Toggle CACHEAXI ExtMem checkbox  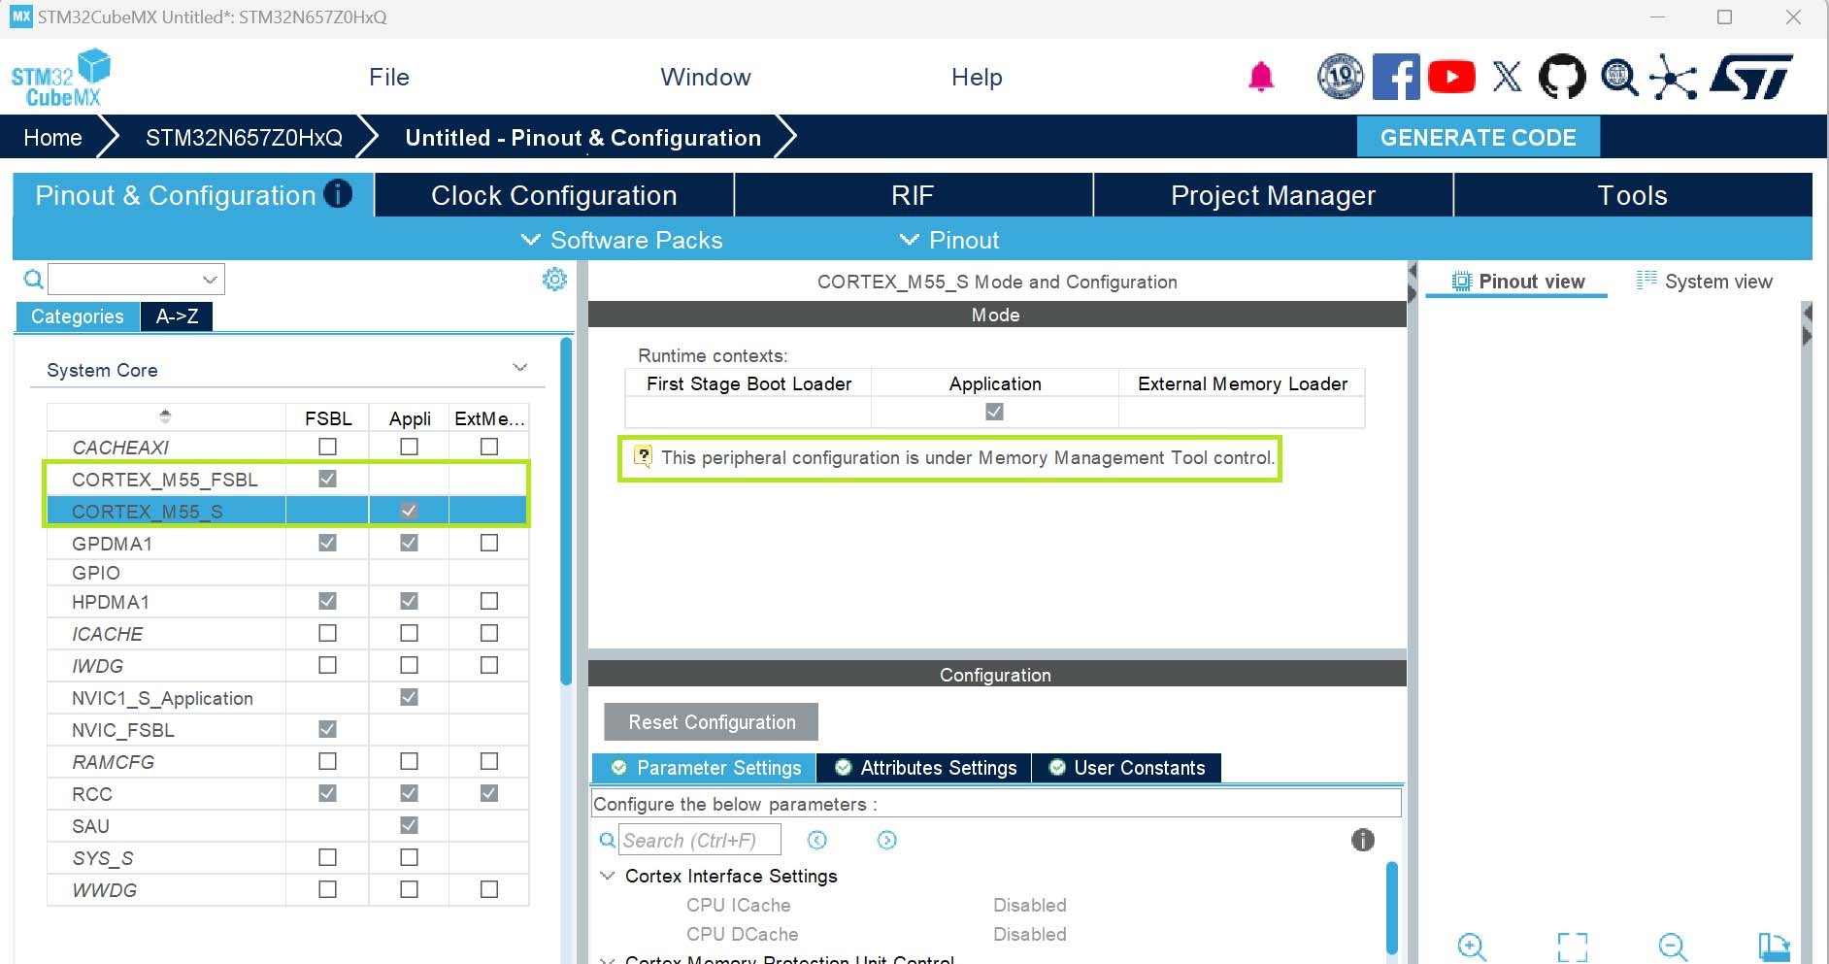point(489,447)
